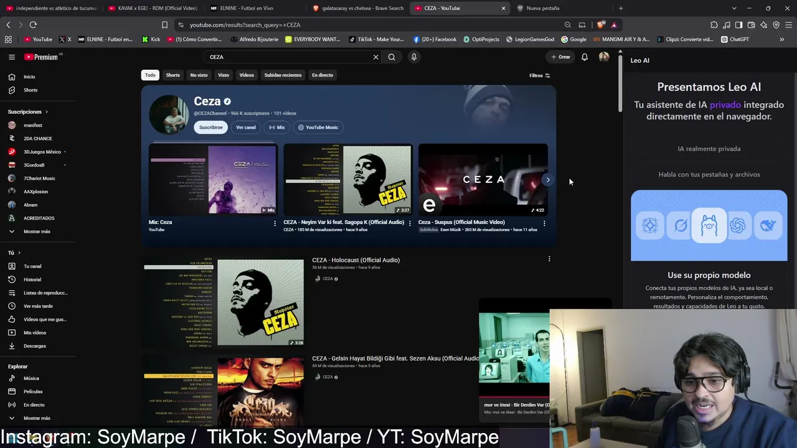The width and height of the screenshot is (797, 448).
Task: Subscribe to Ceza with Suscribirse
Action: pos(210,128)
